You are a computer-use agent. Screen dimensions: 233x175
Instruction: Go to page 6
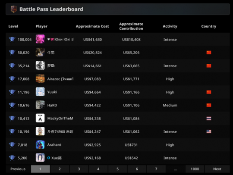coord(137,169)
